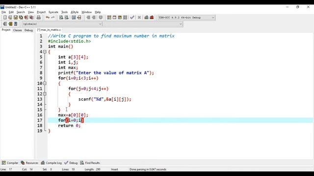314x176 pixels.
Task: Click the Save All toolbar icon
Action: (21, 18)
